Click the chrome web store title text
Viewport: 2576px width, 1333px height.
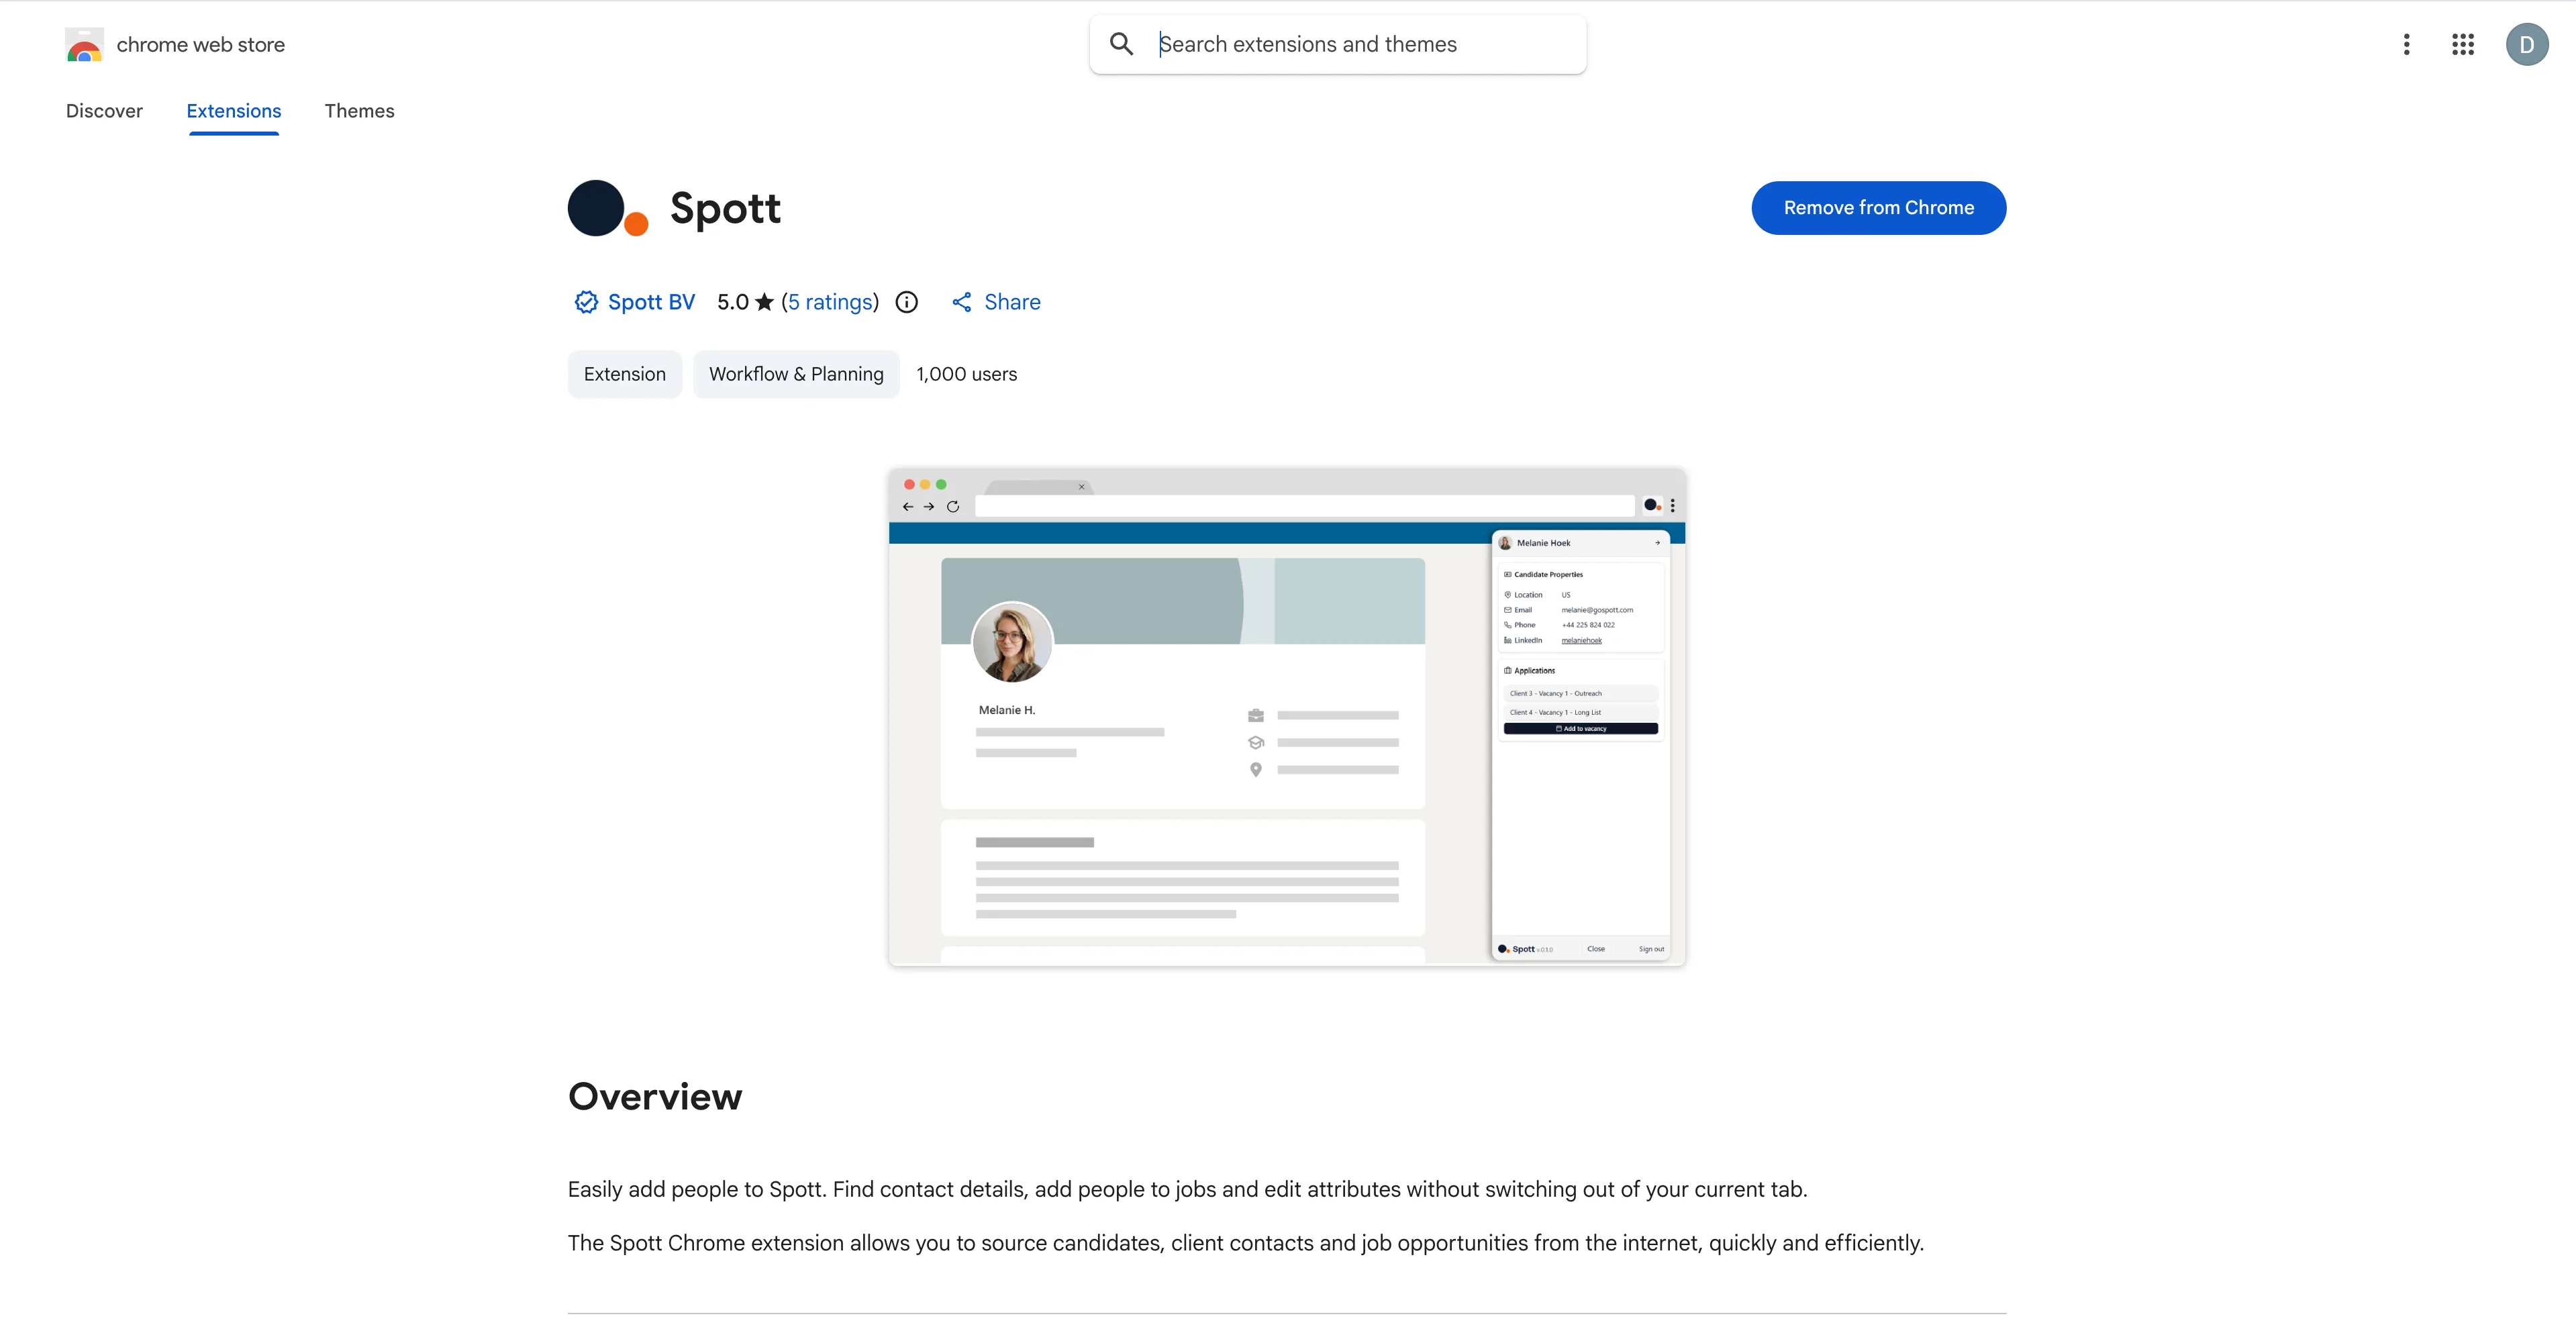pos(201,45)
